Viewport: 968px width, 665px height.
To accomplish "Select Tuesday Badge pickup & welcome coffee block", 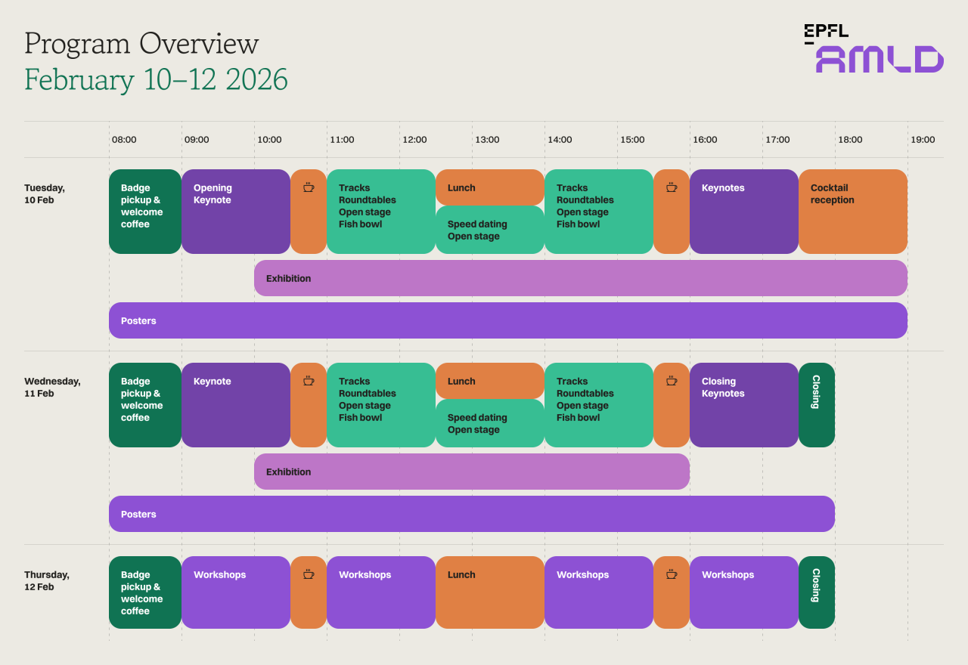I will pos(145,212).
